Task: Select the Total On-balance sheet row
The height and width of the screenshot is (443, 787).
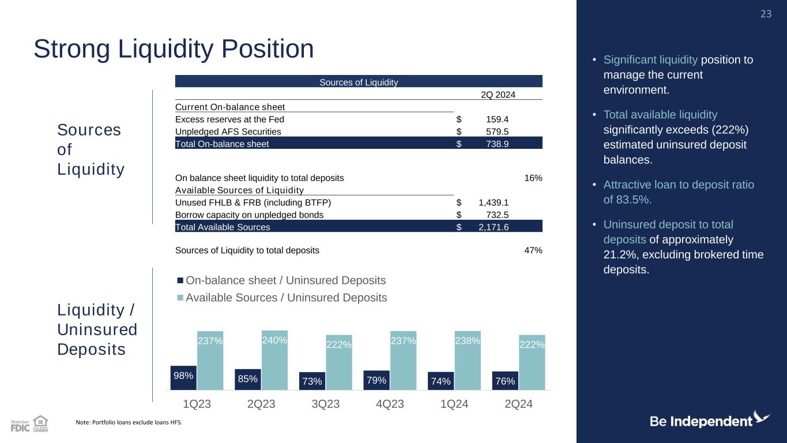Action: coord(359,144)
